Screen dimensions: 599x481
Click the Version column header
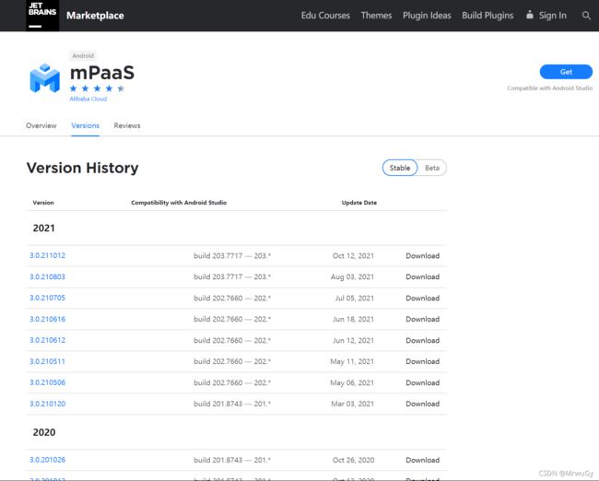[x=43, y=203]
